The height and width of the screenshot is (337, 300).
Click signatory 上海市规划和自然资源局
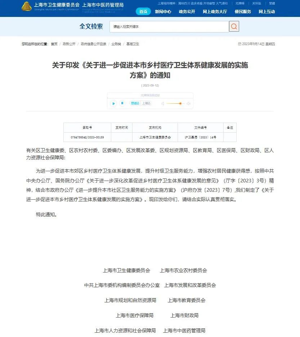(130, 300)
